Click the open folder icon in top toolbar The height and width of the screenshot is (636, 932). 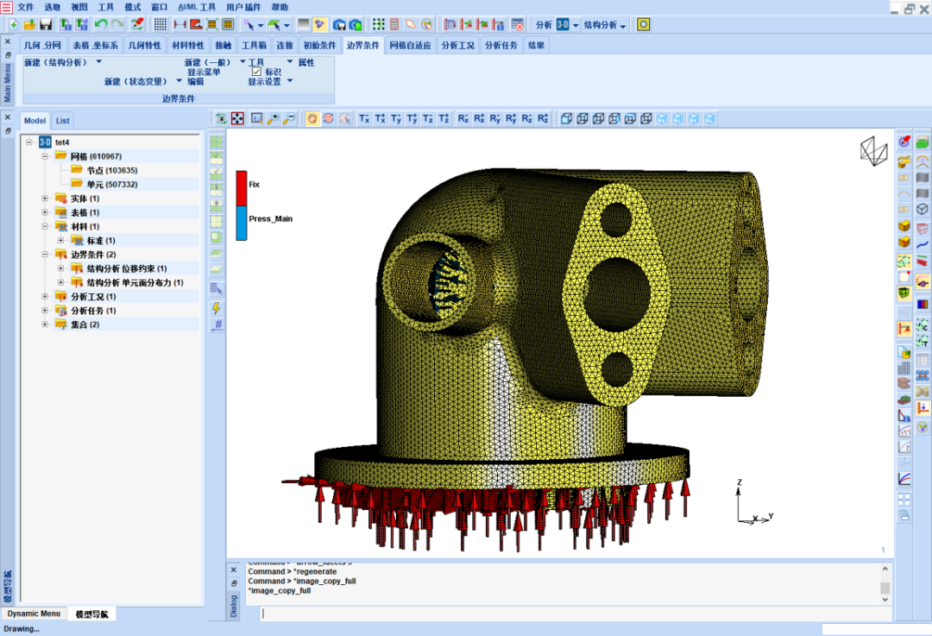29,24
